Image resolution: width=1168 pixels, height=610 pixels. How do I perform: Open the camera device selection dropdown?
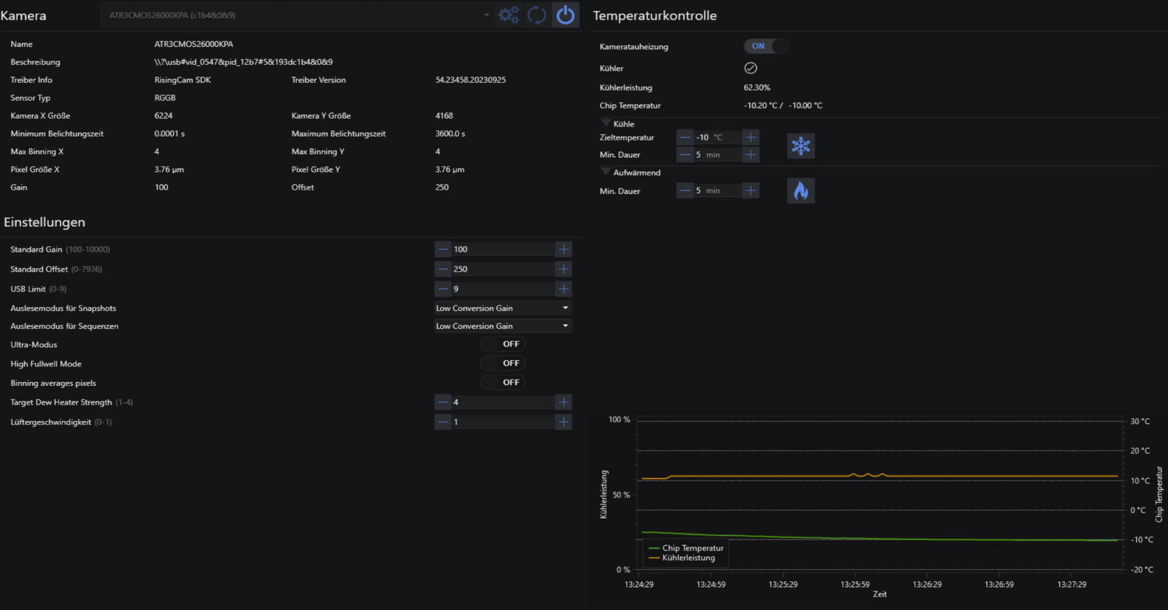(297, 15)
